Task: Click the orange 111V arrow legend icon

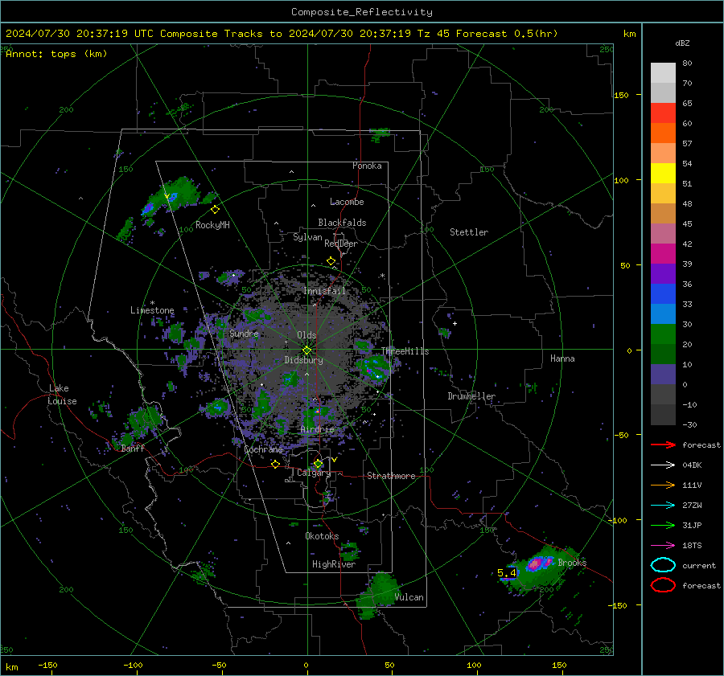Action: point(663,485)
